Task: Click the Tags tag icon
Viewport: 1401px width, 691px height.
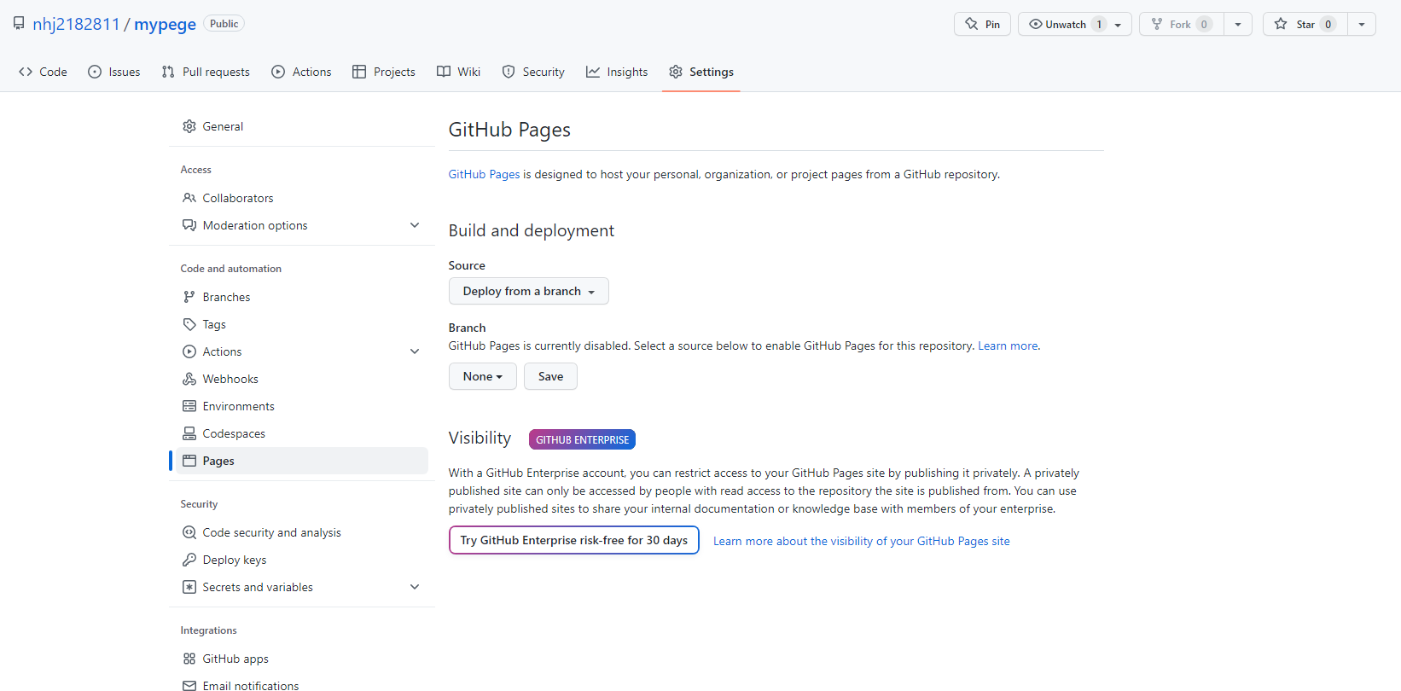Action: coord(189,324)
